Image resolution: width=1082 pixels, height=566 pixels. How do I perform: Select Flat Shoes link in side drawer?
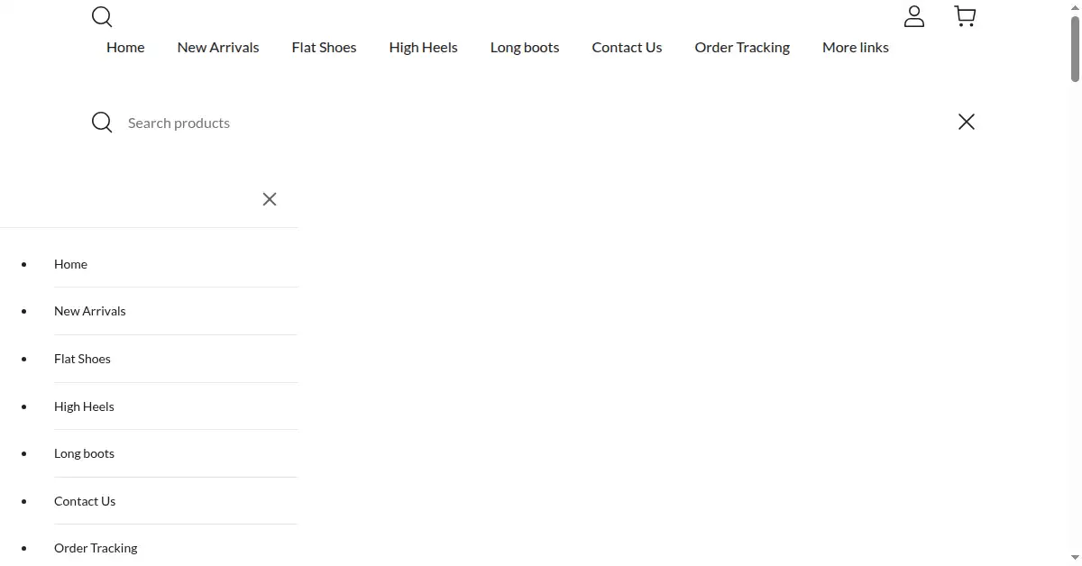pos(82,359)
